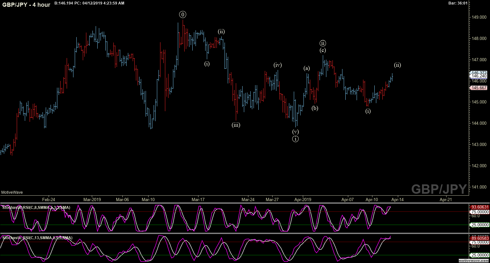490x263 pixels.
Task: Select the 144.000 price axis label
Action: tap(479, 123)
